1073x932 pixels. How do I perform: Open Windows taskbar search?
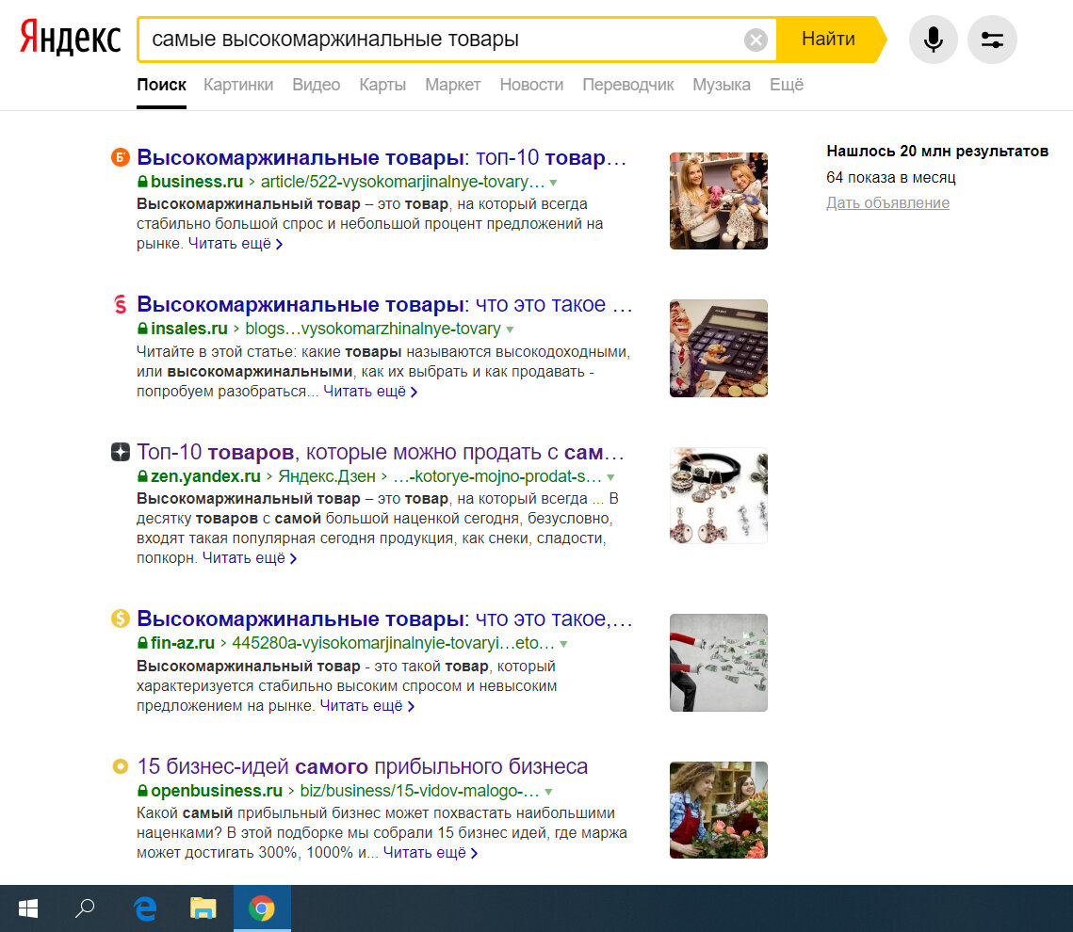[85, 908]
